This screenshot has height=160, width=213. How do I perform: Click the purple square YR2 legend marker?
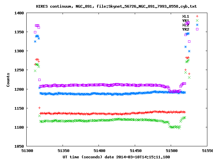[x=197, y=29]
